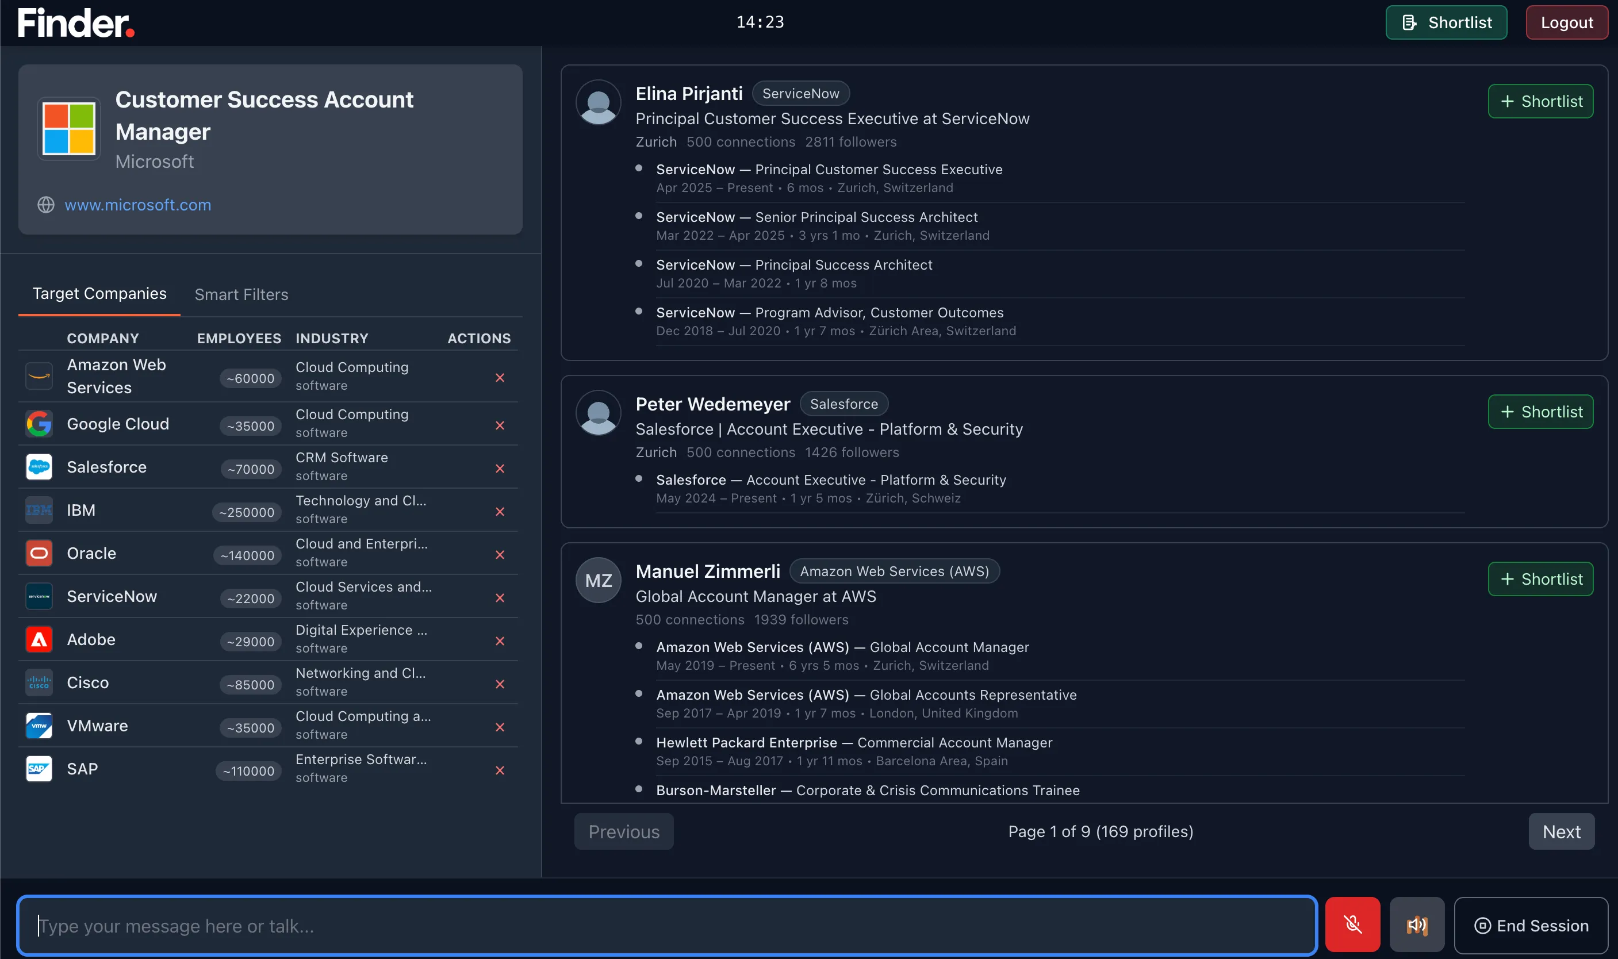The height and width of the screenshot is (959, 1618).
Task: Toggle the muted microphone button
Action: [x=1352, y=925]
